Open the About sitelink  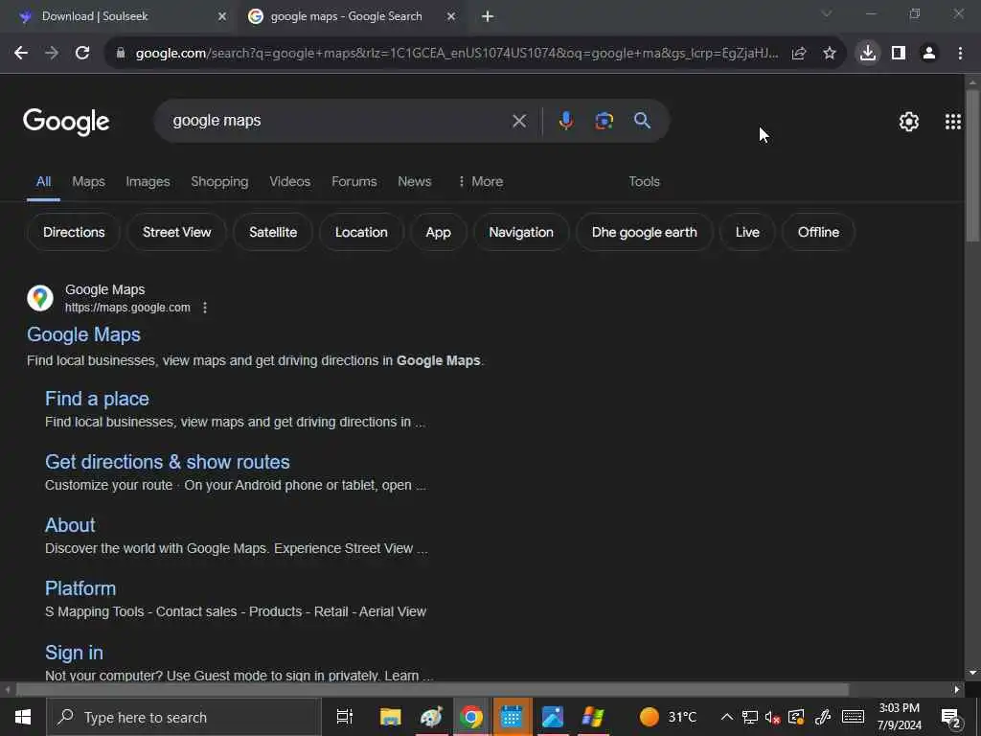[x=70, y=525]
